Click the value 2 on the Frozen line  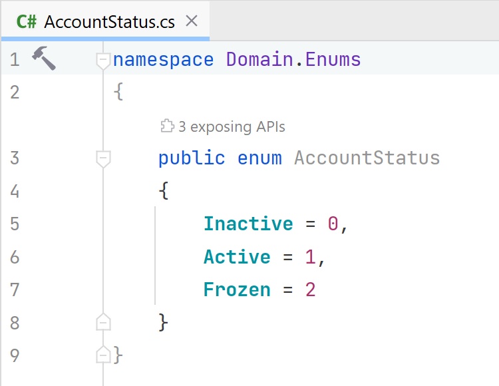[310, 289]
